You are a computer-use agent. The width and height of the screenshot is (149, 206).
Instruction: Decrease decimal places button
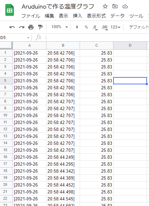(x=95, y=27)
